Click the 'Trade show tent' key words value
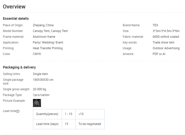The height and width of the screenshot is (135, 185). point(164,42)
